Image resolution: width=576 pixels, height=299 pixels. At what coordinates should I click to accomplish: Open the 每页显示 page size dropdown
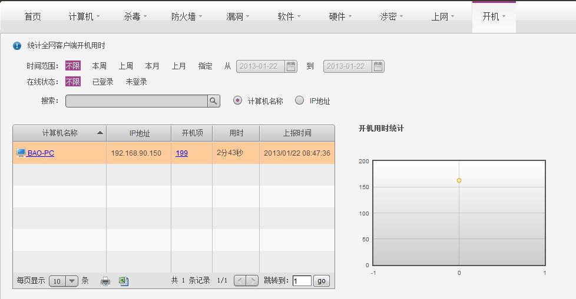coord(63,281)
